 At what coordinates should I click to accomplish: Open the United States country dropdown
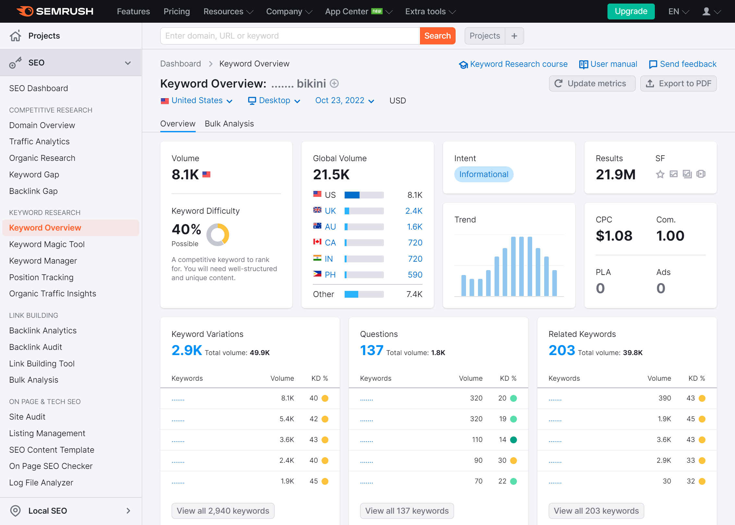197,101
